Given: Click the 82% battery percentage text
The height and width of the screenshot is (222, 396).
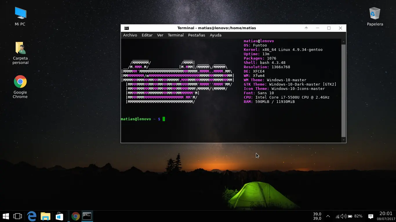Looking at the screenshot, I should click(358, 216).
